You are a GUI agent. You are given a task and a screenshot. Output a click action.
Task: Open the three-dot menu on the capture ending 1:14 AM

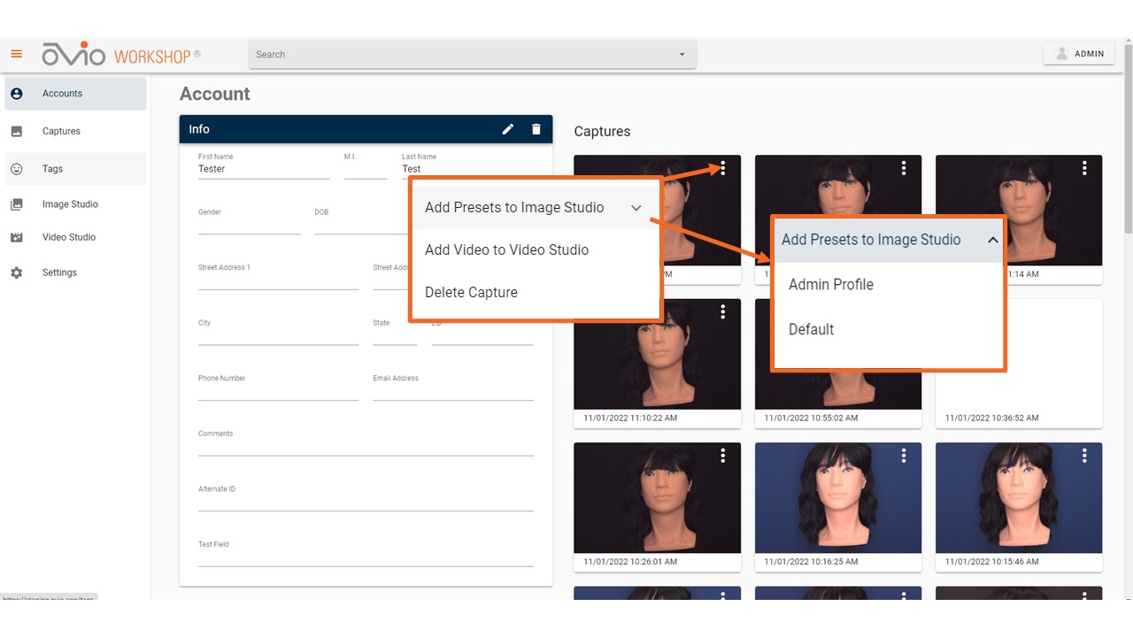click(x=1084, y=168)
